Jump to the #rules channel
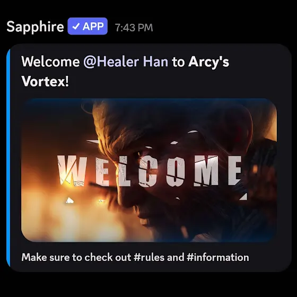Viewport: 297px width, 297px height. 149,257
